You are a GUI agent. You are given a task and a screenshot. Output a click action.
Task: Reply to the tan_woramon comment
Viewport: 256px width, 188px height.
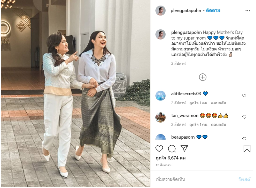coord(218,125)
